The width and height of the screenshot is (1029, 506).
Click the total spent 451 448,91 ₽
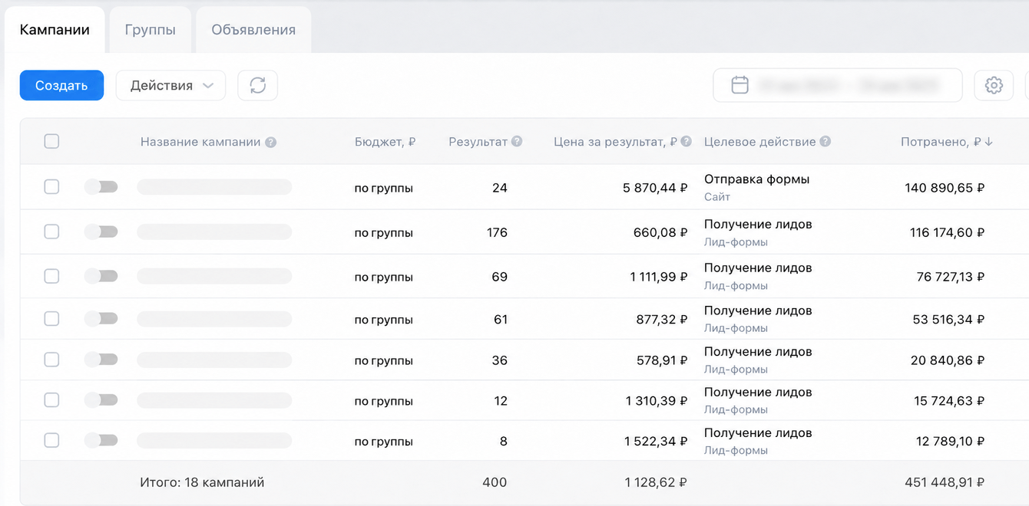coord(945,482)
